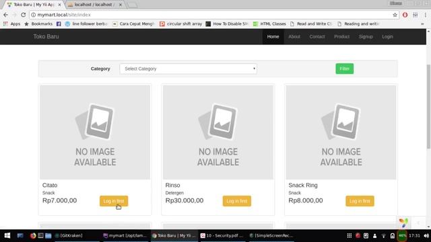The height and width of the screenshot is (242, 431).
Task: Open the Contact page from navbar
Action: click(x=317, y=36)
